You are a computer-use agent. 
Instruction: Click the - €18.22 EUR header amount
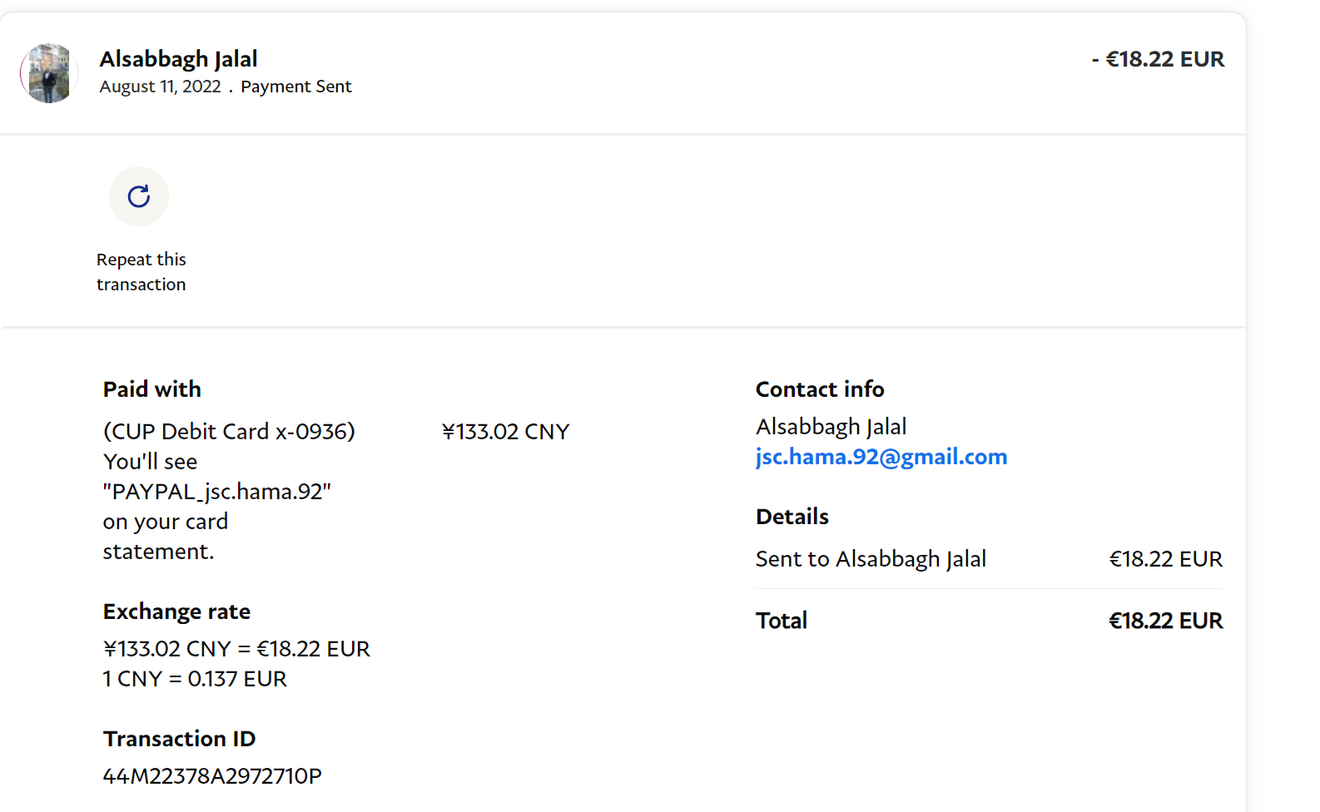[1157, 60]
